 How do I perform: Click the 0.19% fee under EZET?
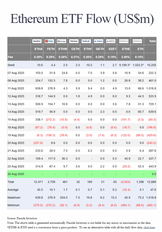click(x=112, y=57)
